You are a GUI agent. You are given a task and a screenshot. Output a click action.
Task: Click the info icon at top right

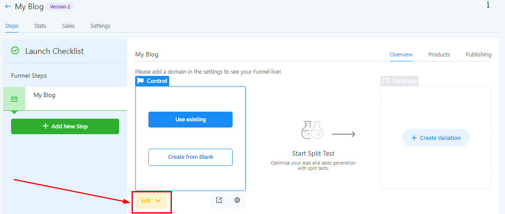[488, 5]
